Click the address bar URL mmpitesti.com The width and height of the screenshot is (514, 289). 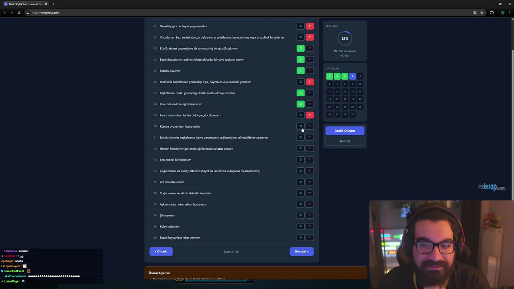[45, 12]
